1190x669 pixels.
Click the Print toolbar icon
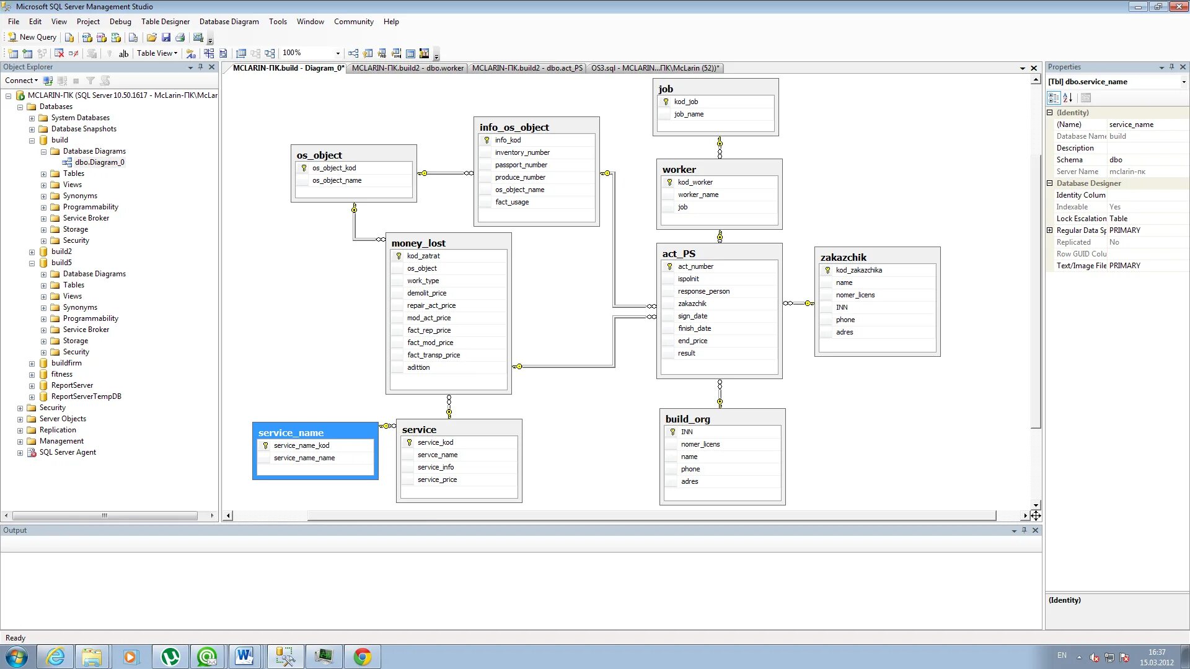[x=180, y=37]
